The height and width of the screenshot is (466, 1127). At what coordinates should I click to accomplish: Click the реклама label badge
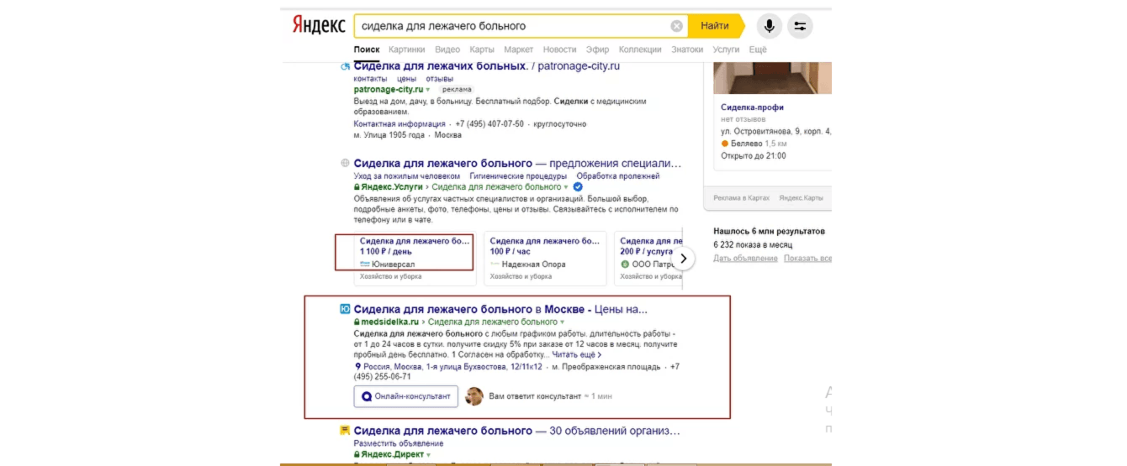457,89
